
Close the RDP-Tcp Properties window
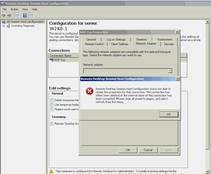coord(177,32)
